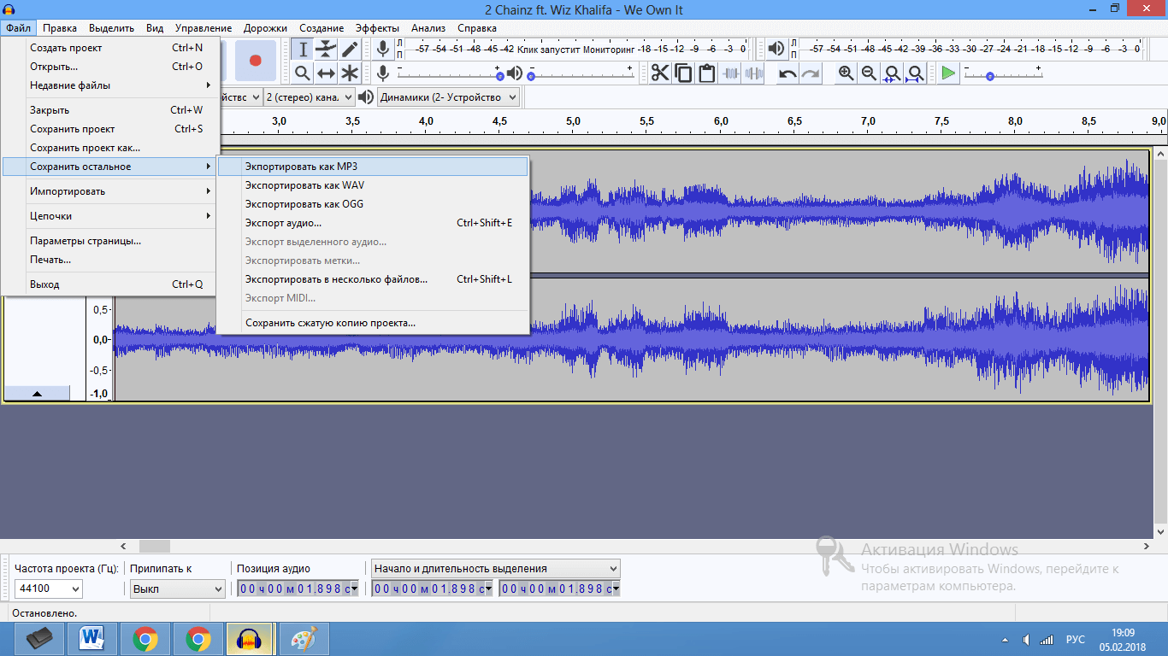Select the Envelope tool
Viewport: 1168px width, 656px height.
[326, 50]
